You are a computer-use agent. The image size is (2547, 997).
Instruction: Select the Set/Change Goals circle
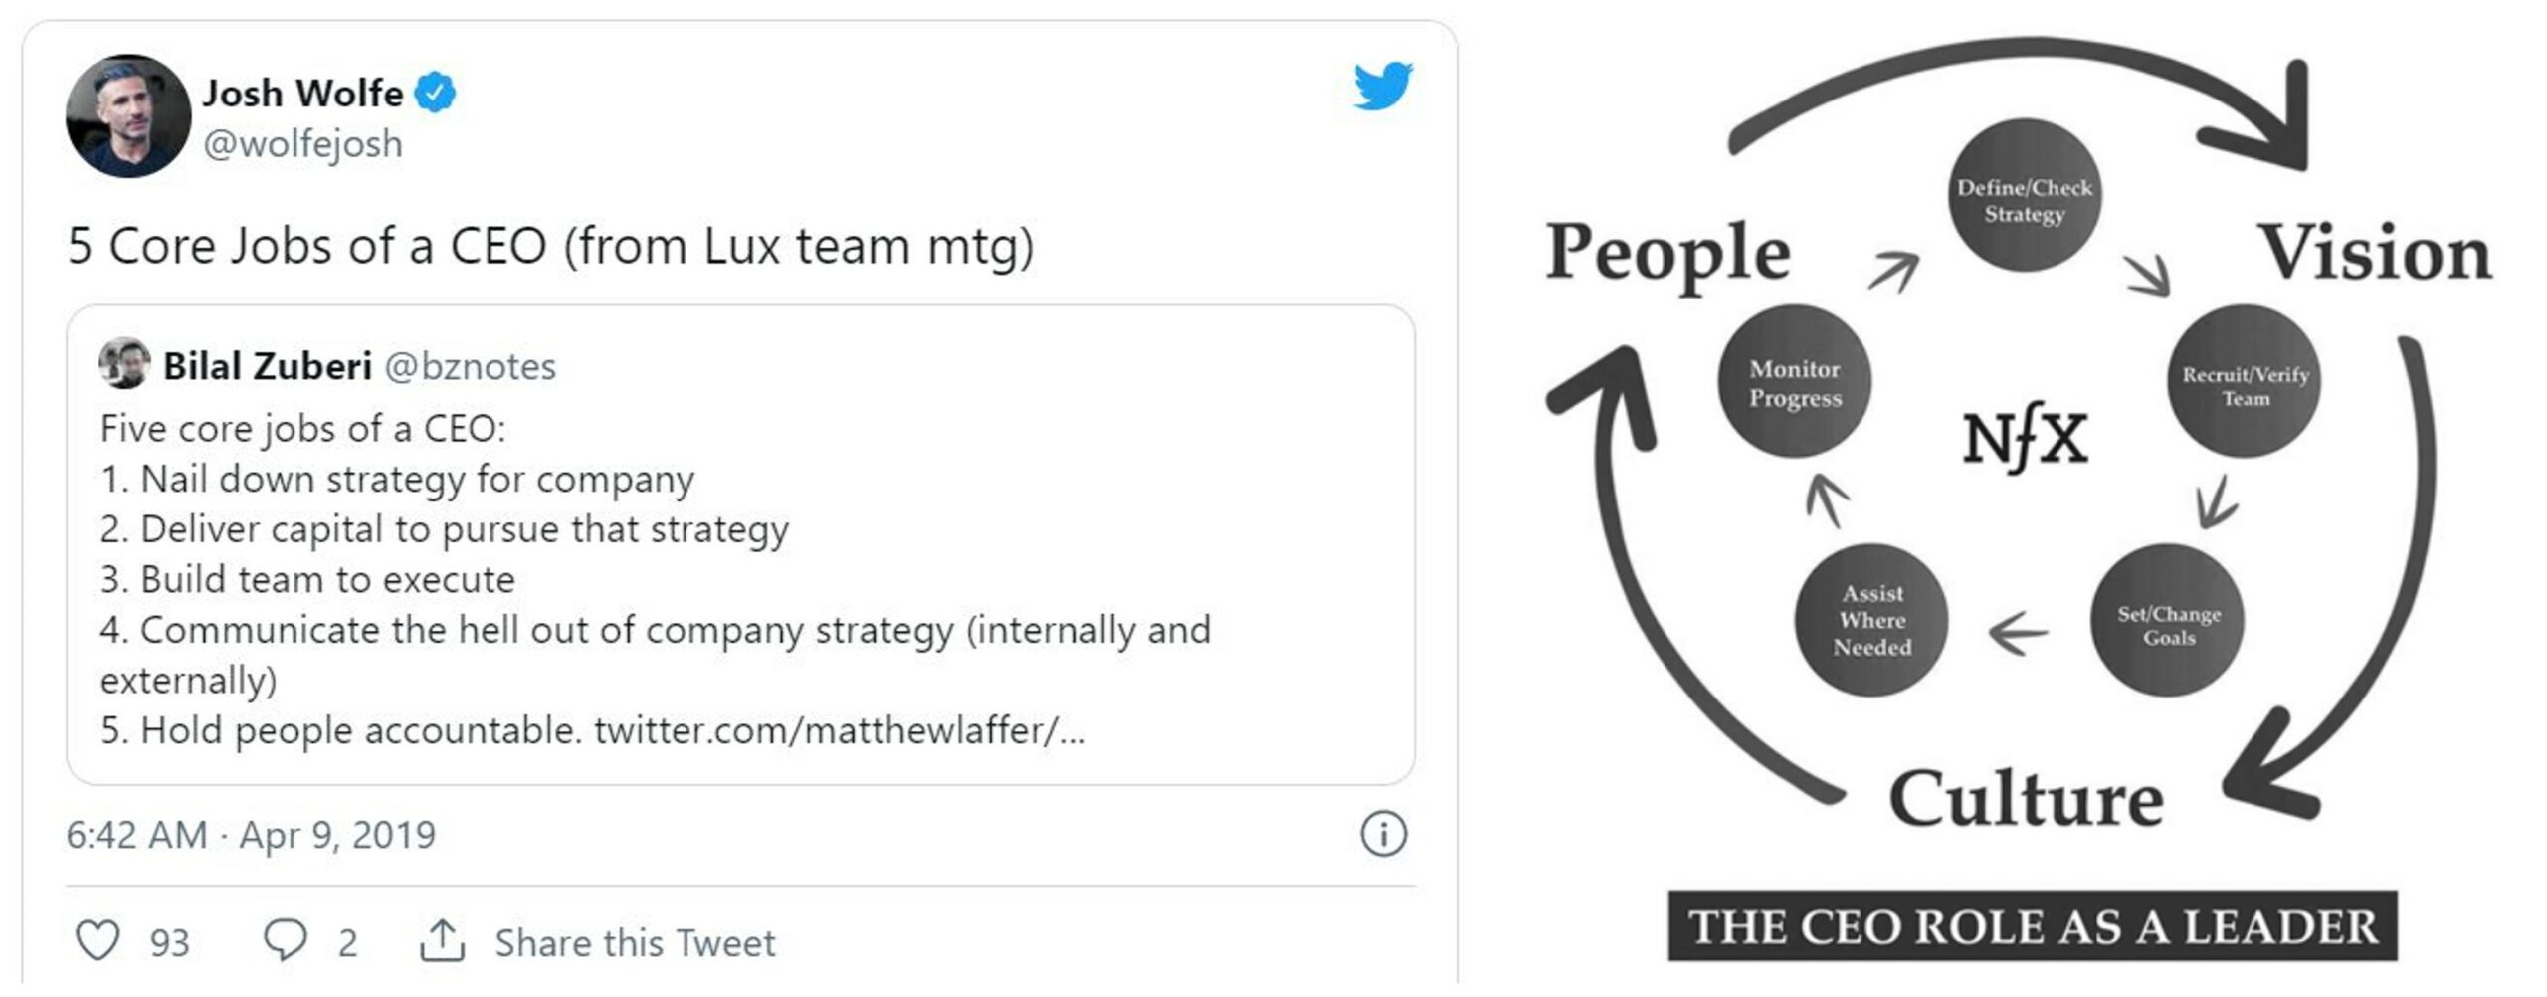click(x=2167, y=620)
